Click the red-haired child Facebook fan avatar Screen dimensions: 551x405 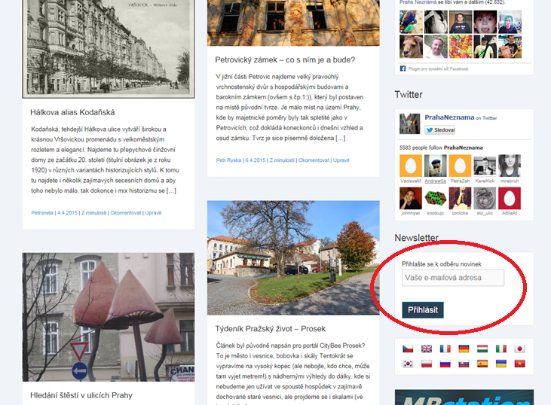point(485,22)
